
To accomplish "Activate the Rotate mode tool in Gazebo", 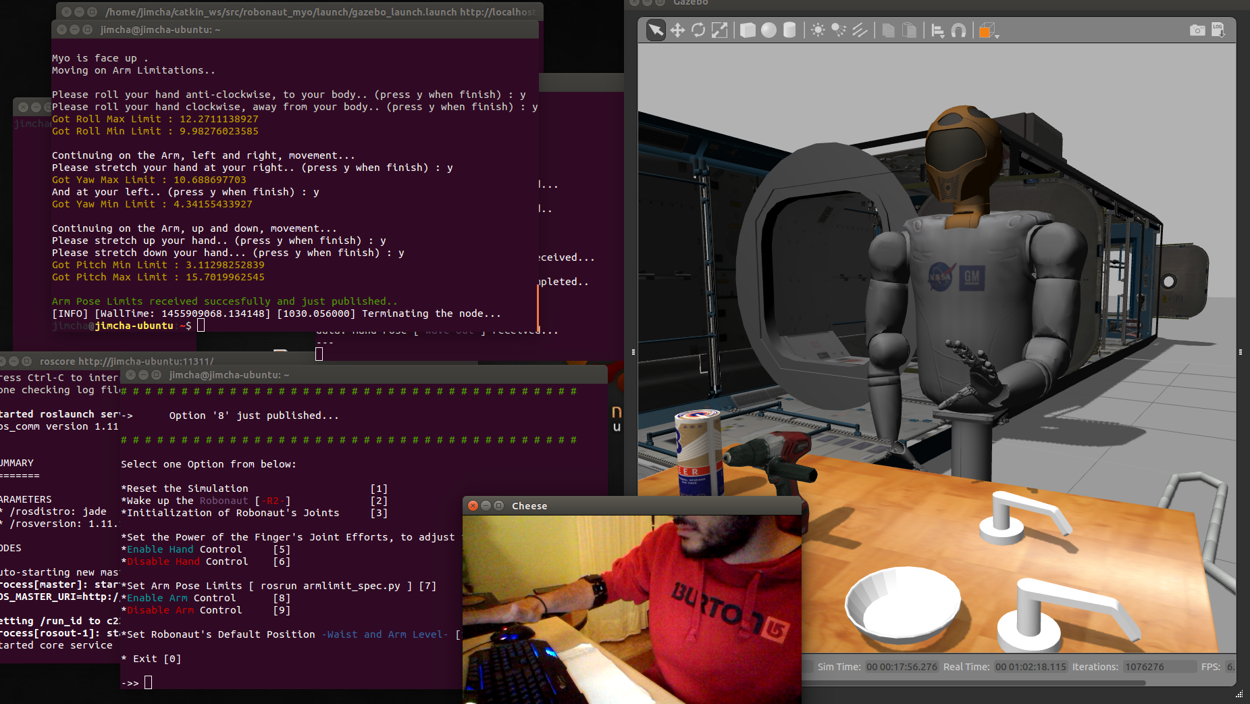I will (x=698, y=30).
